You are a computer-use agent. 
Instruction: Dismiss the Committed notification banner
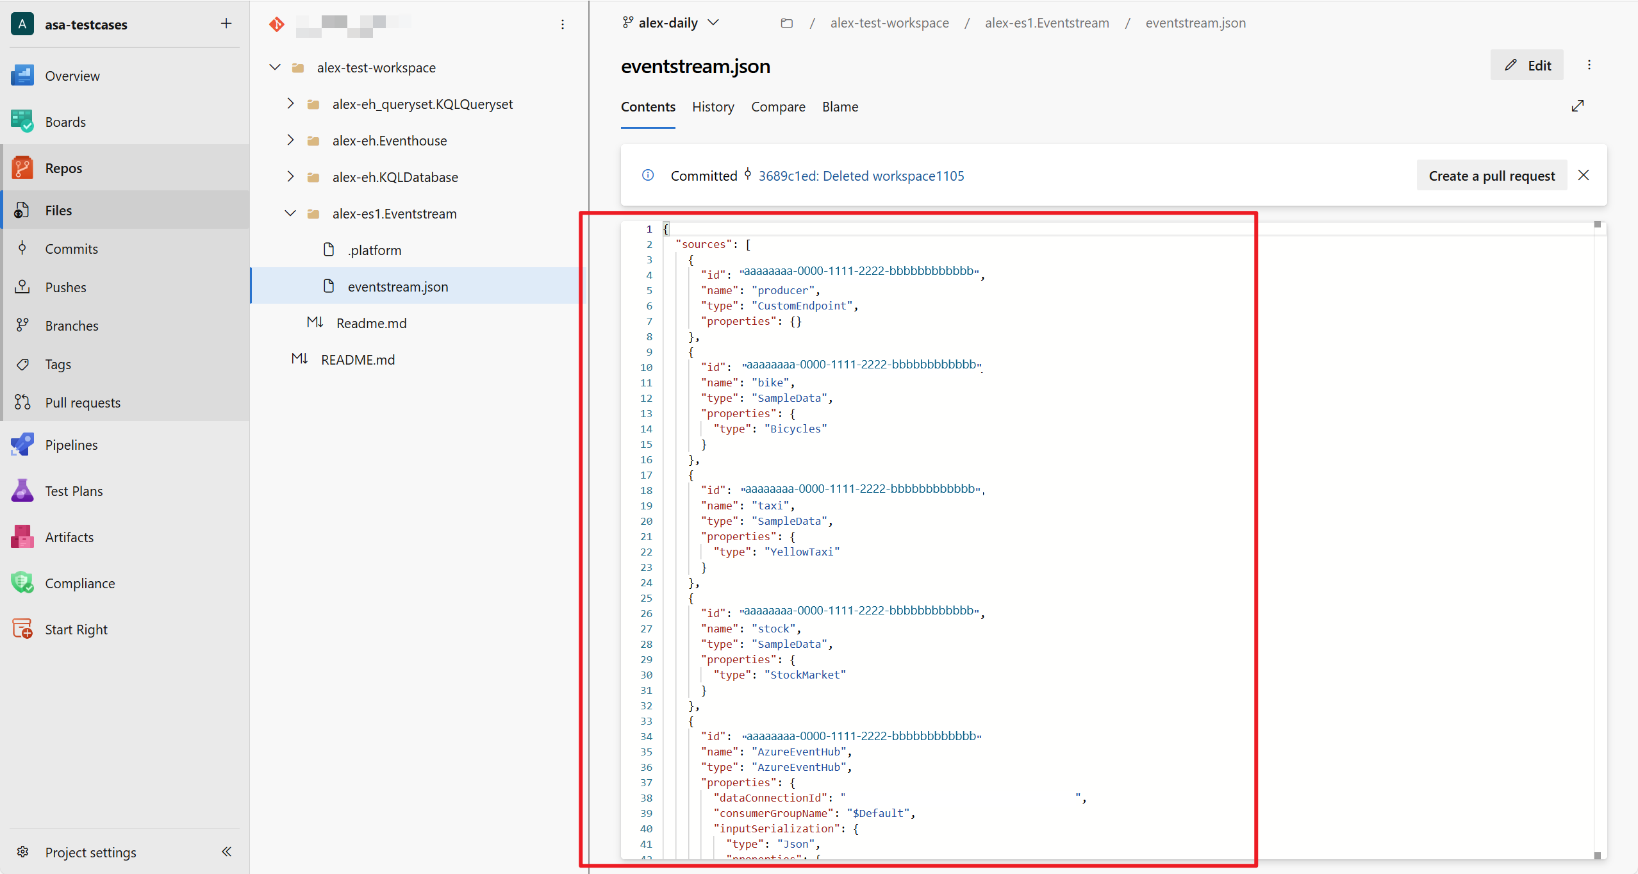click(1584, 176)
